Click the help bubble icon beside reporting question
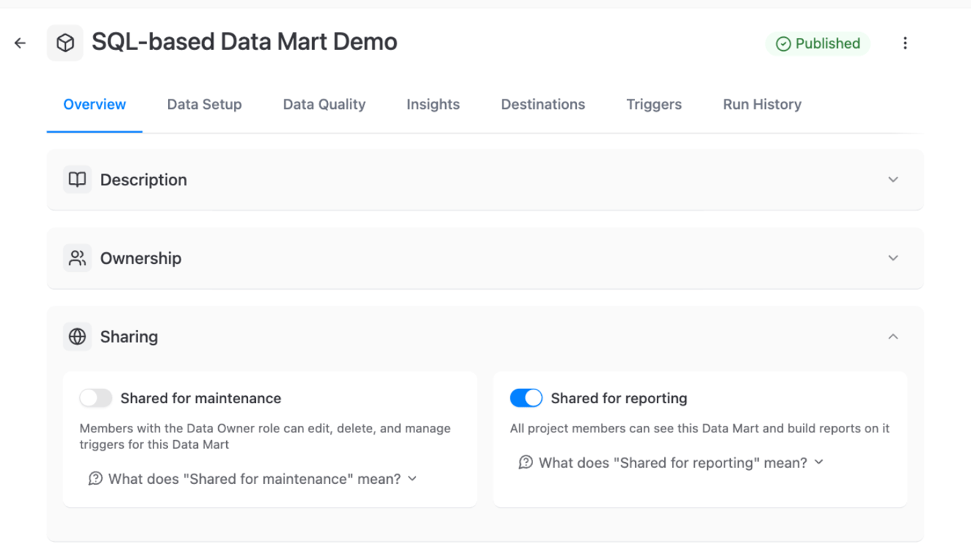The image size is (971, 558). coord(525,462)
